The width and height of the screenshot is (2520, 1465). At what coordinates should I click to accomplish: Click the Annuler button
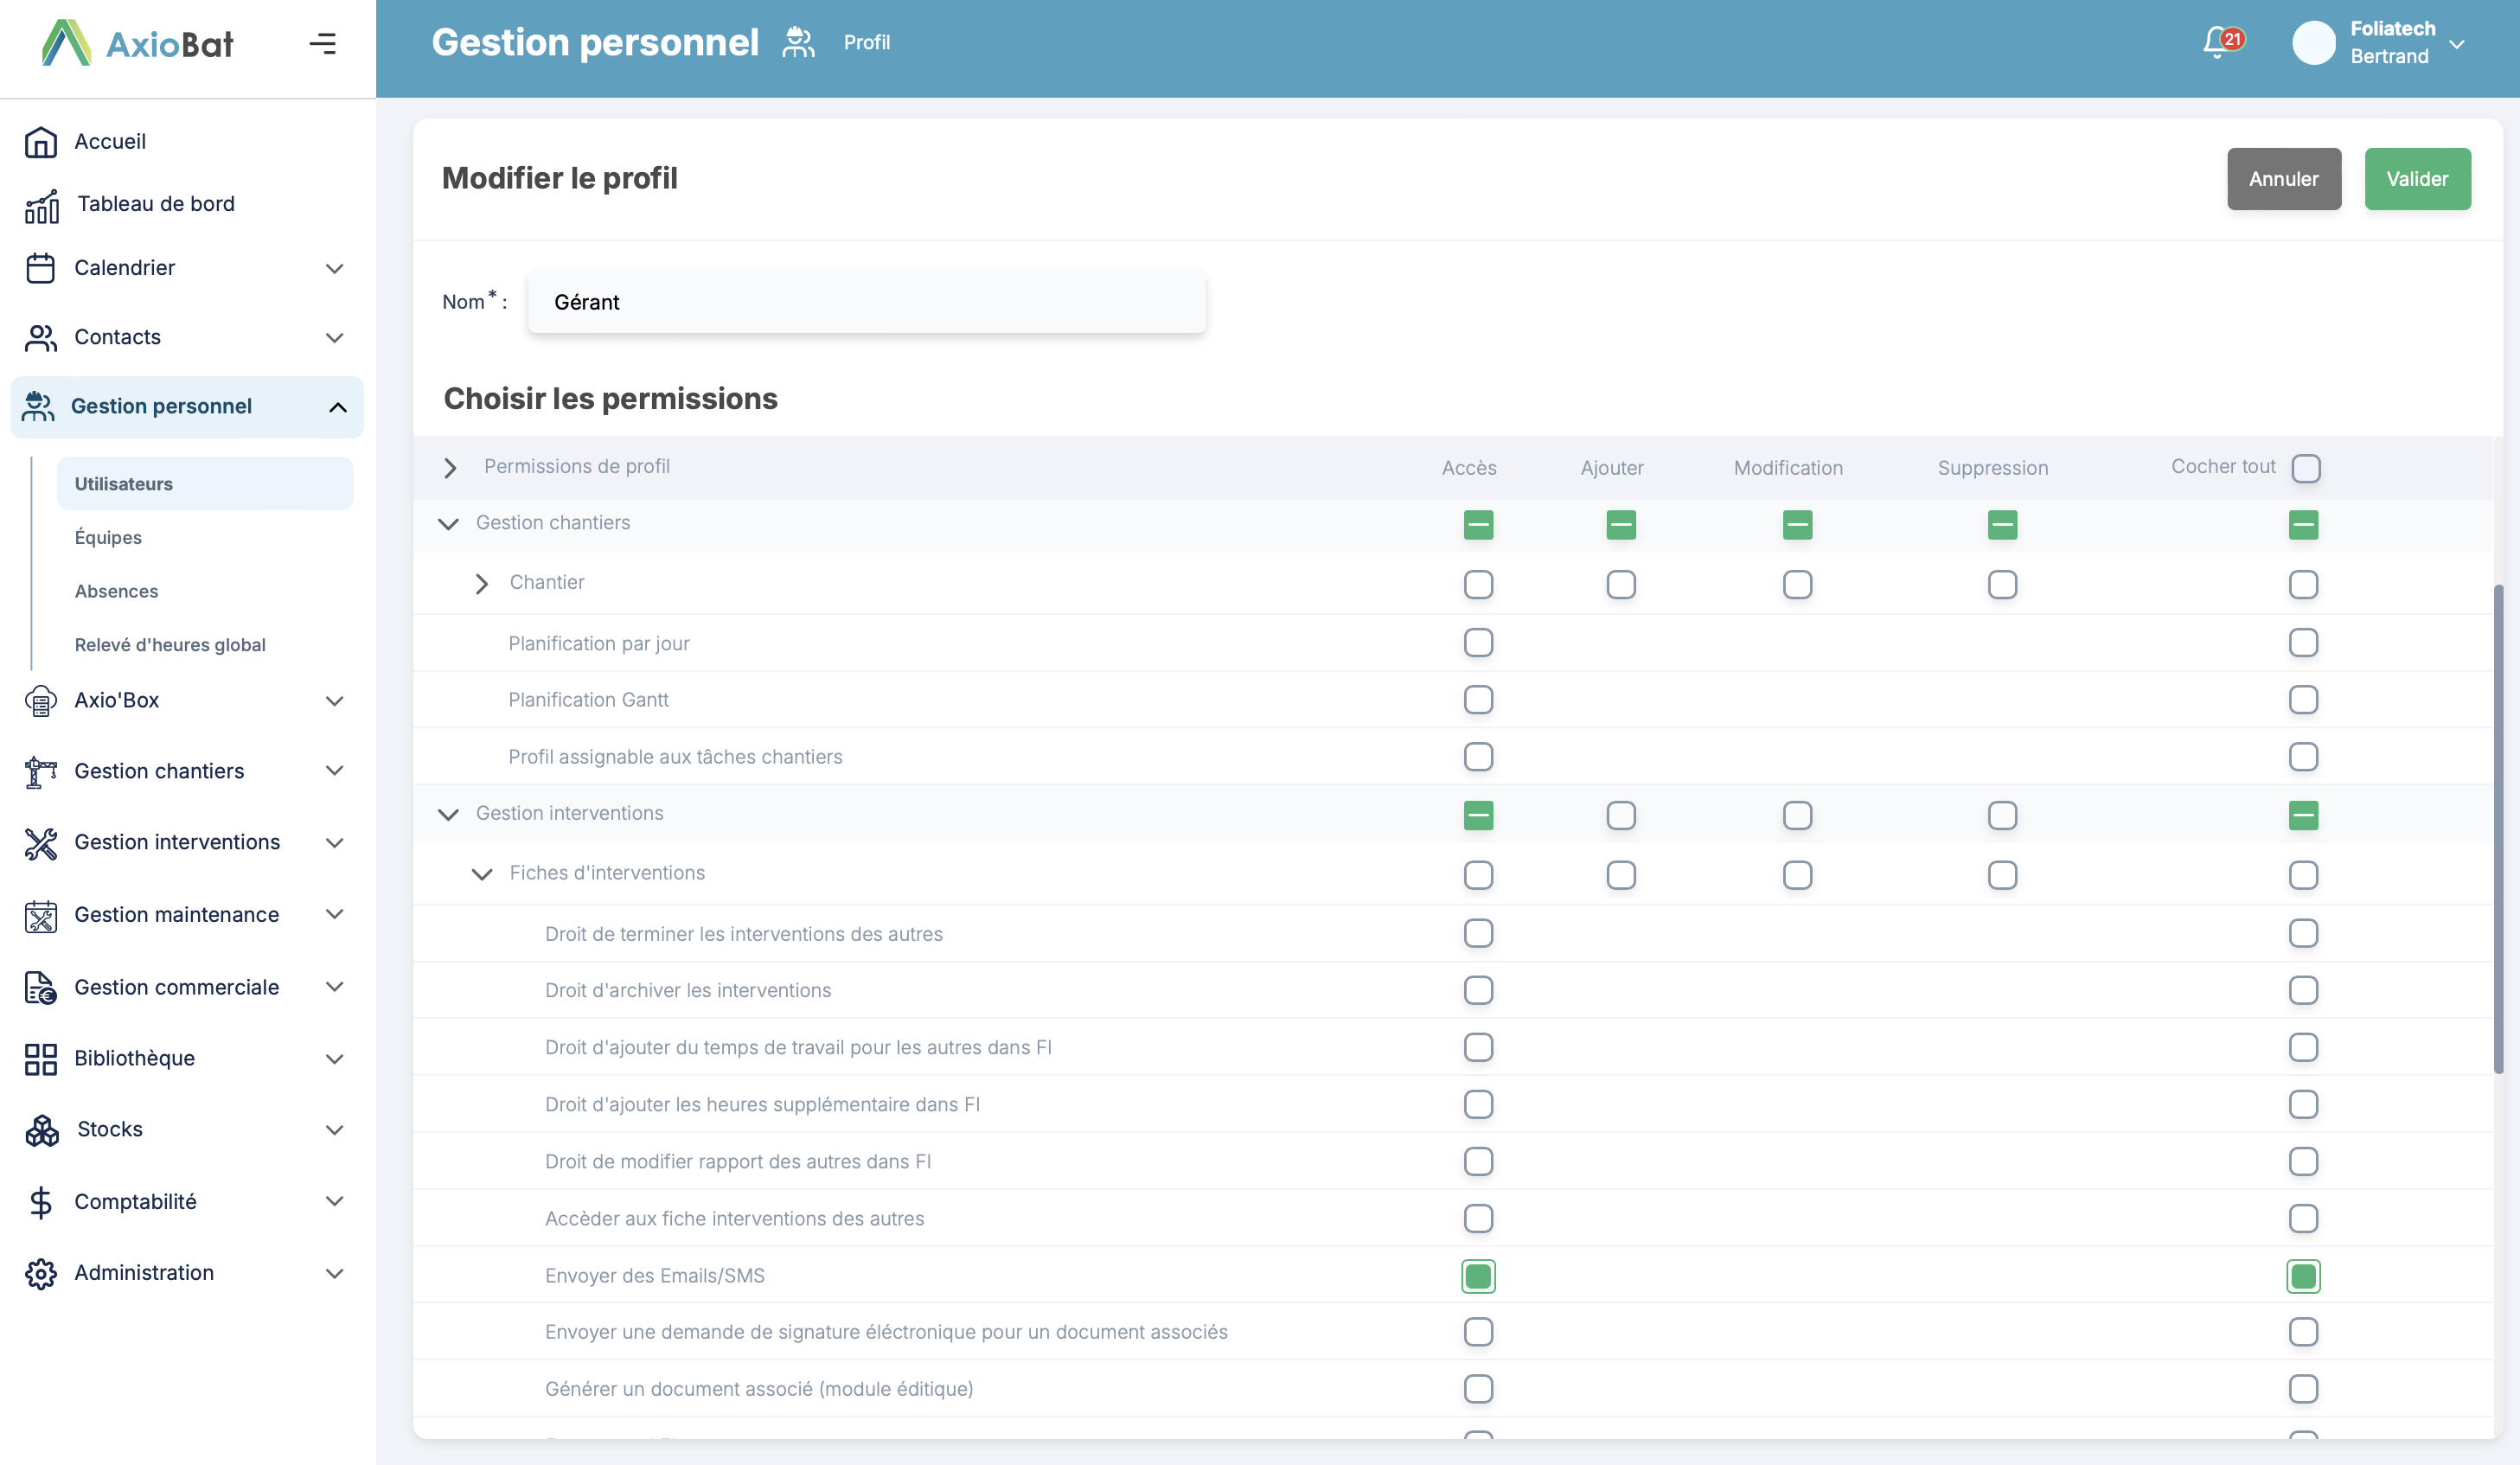(x=2283, y=179)
